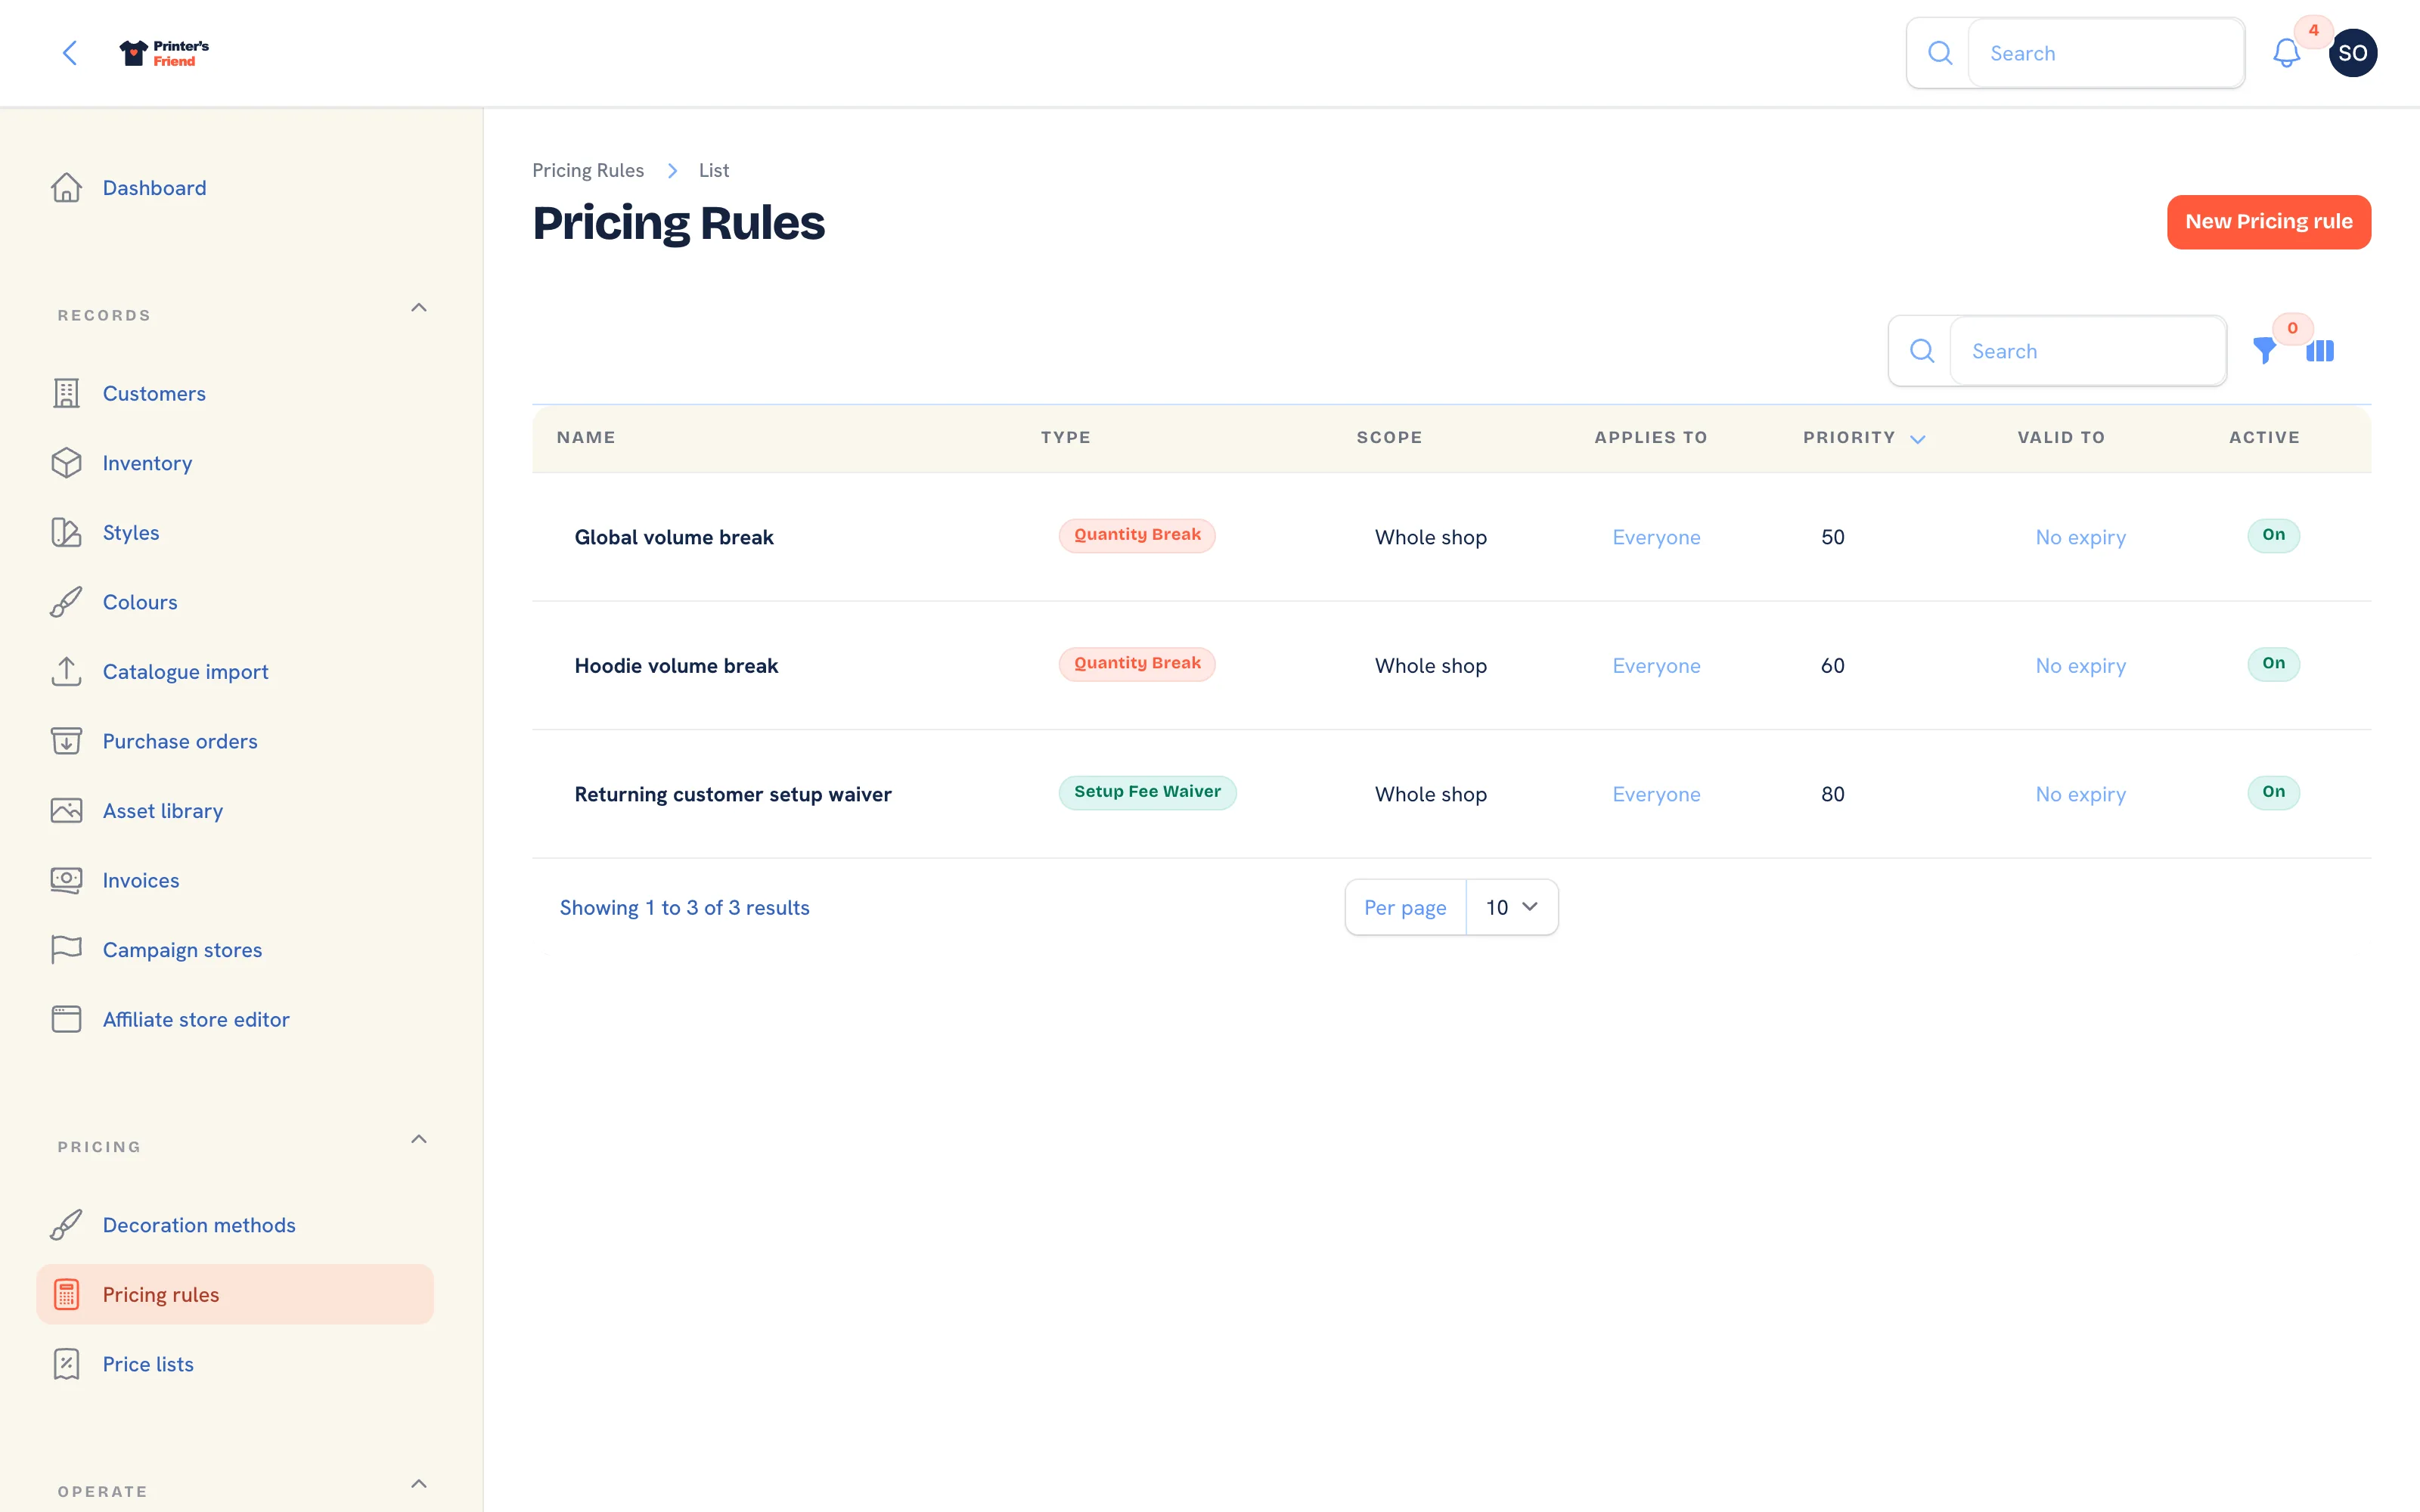Click the table Search field

tap(2087, 351)
